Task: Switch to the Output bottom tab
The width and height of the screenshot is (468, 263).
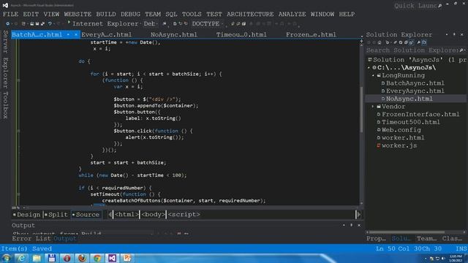Action: (65, 239)
